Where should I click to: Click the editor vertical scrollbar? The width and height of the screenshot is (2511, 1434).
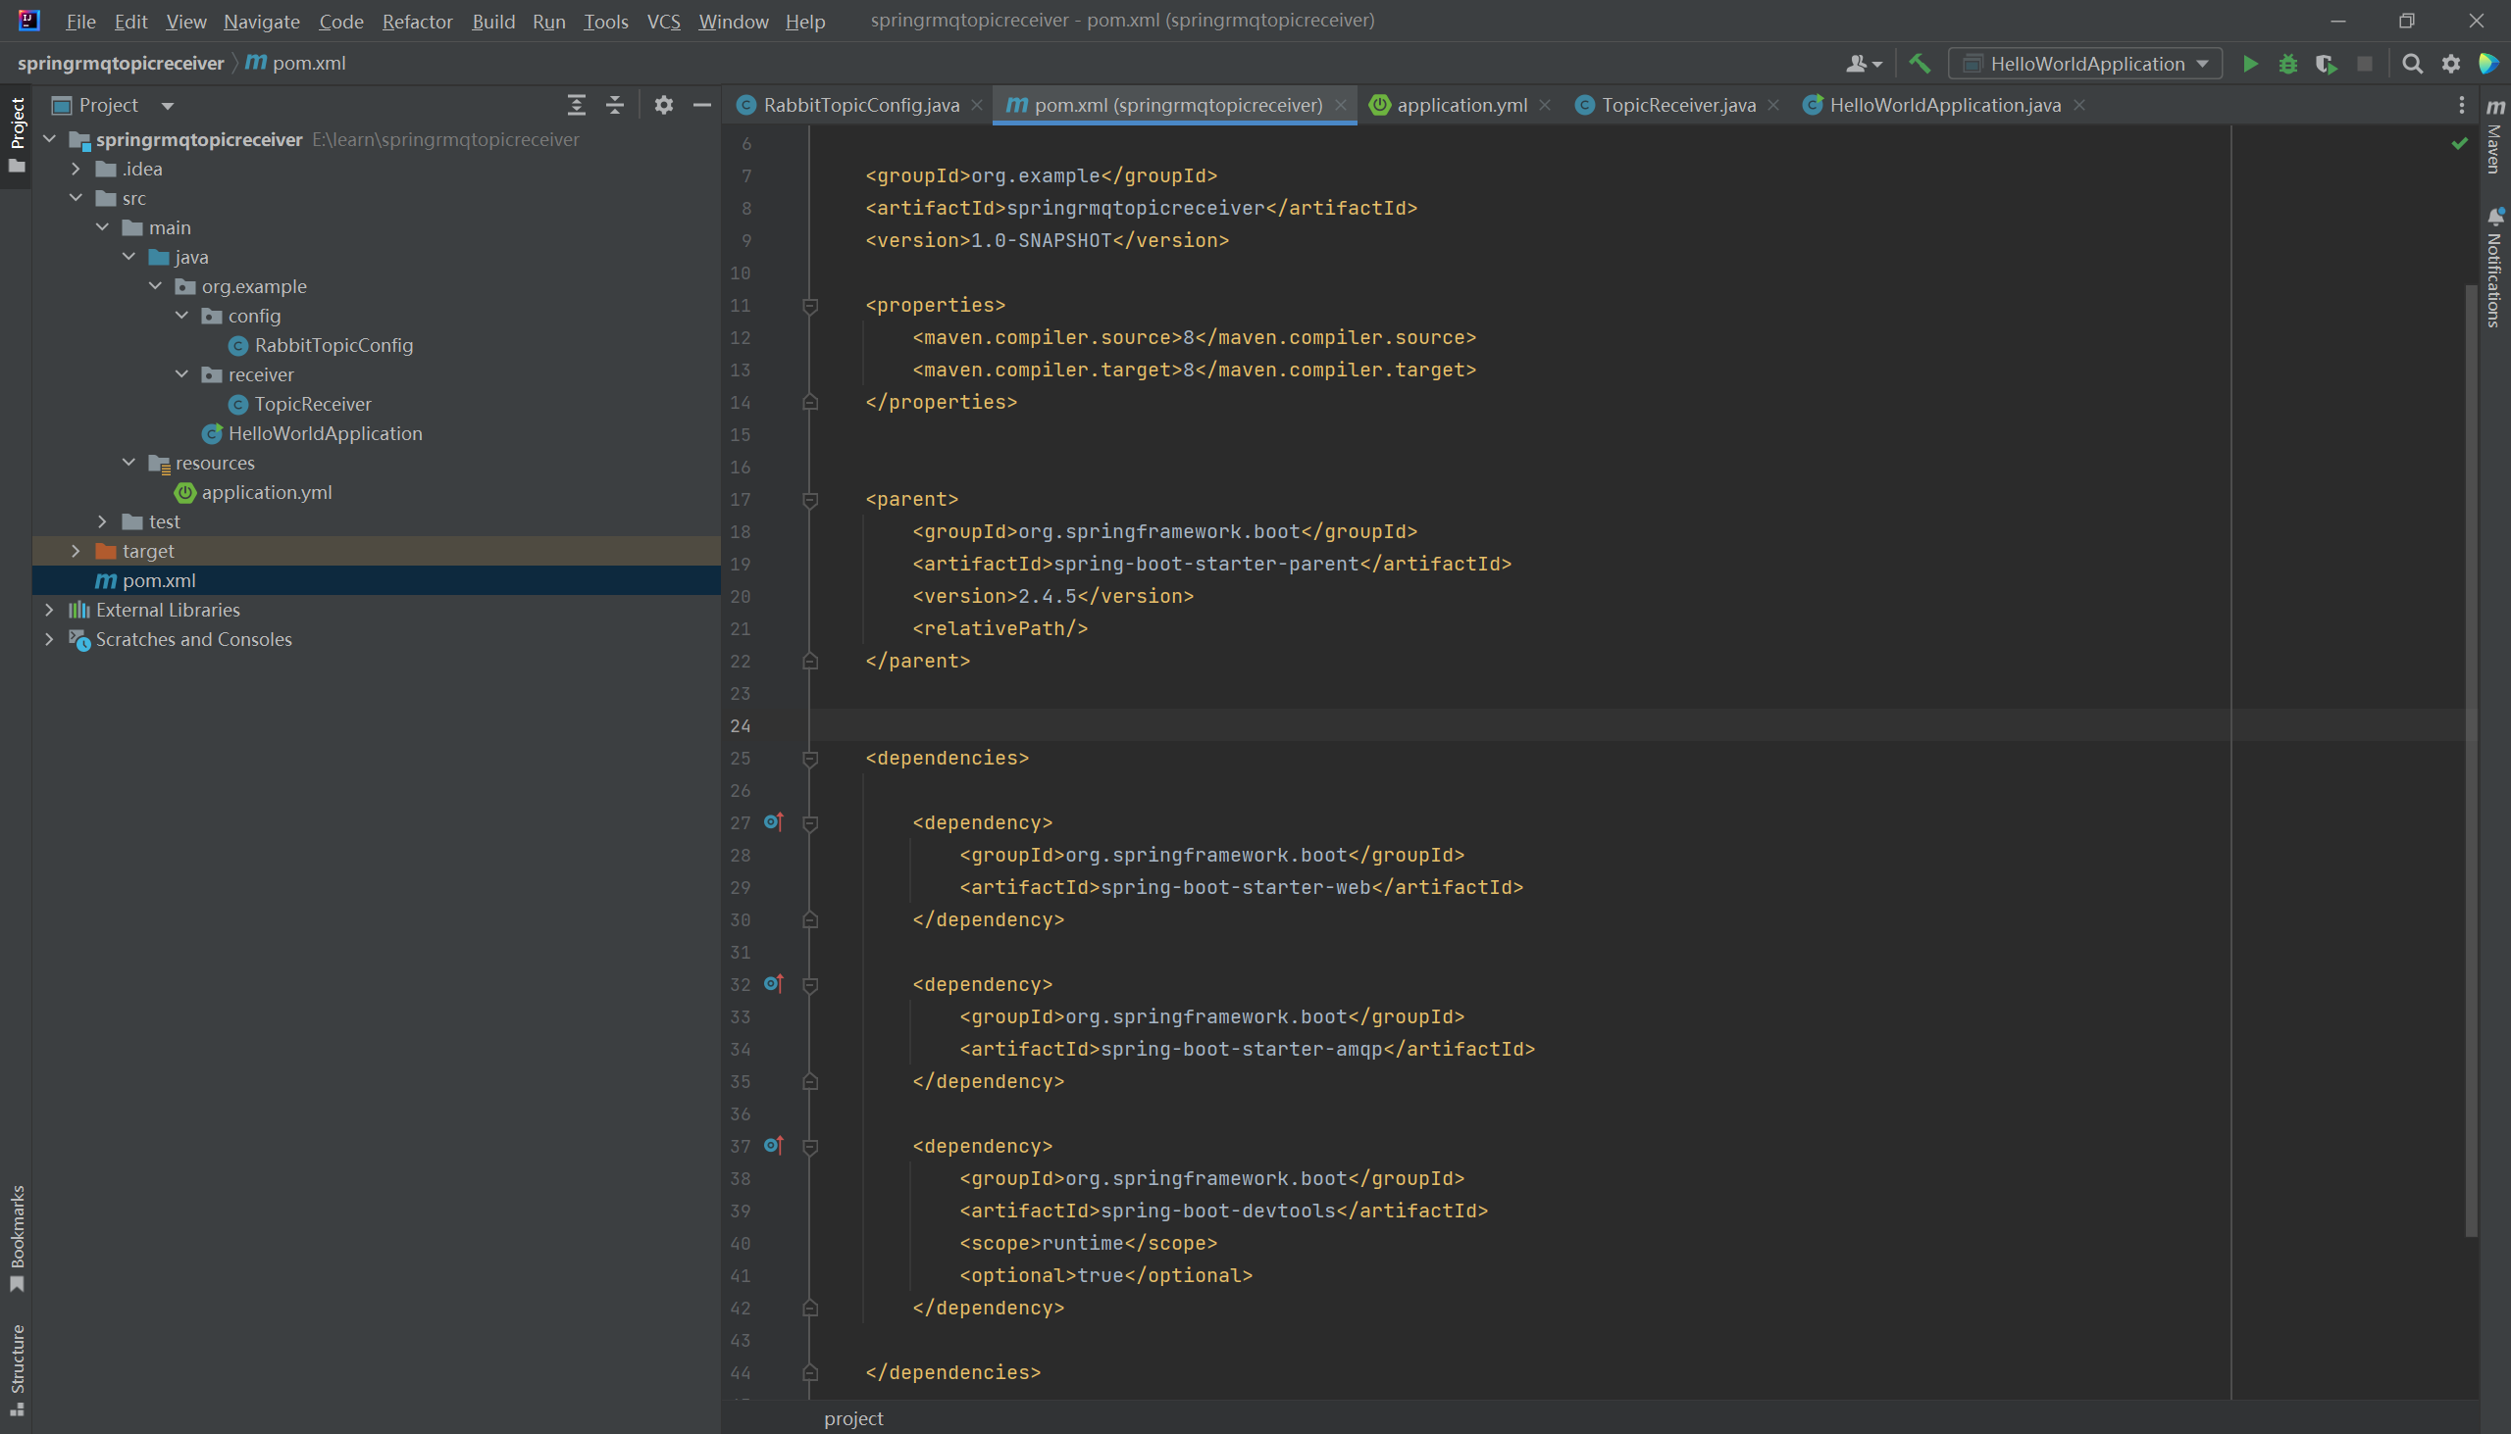(x=2470, y=759)
